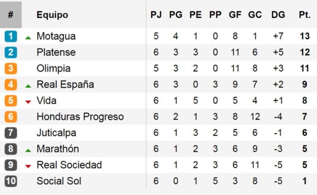Open the Social Sol team link

59,181
